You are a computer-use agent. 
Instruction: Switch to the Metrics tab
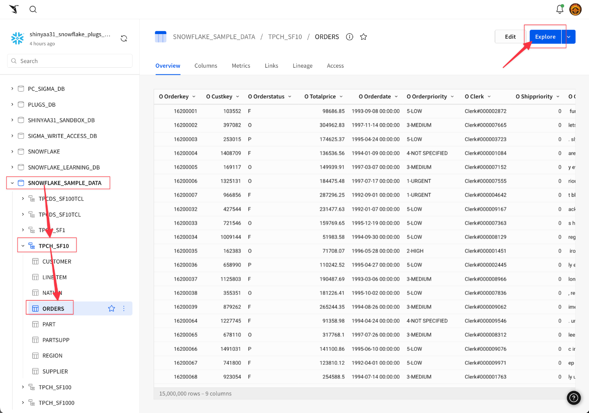click(x=241, y=66)
